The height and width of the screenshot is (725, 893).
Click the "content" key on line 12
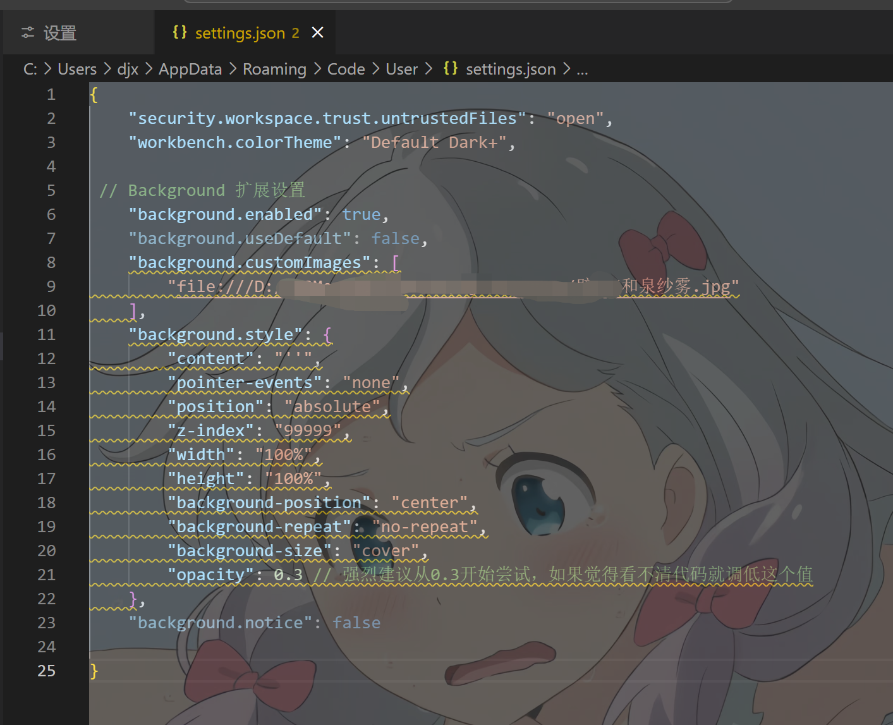[211, 359]
